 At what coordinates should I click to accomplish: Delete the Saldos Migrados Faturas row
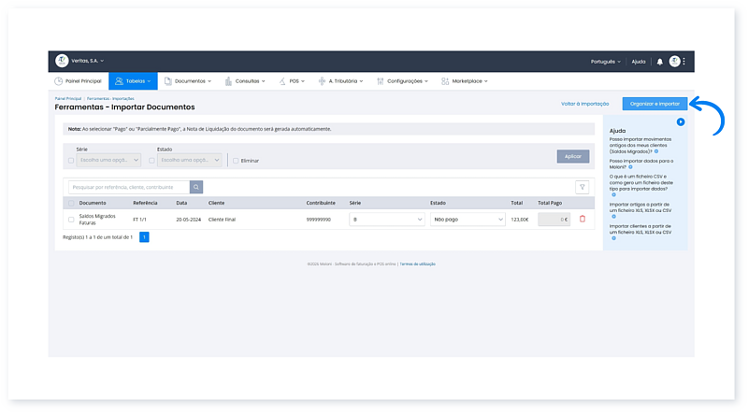(583, 220)
